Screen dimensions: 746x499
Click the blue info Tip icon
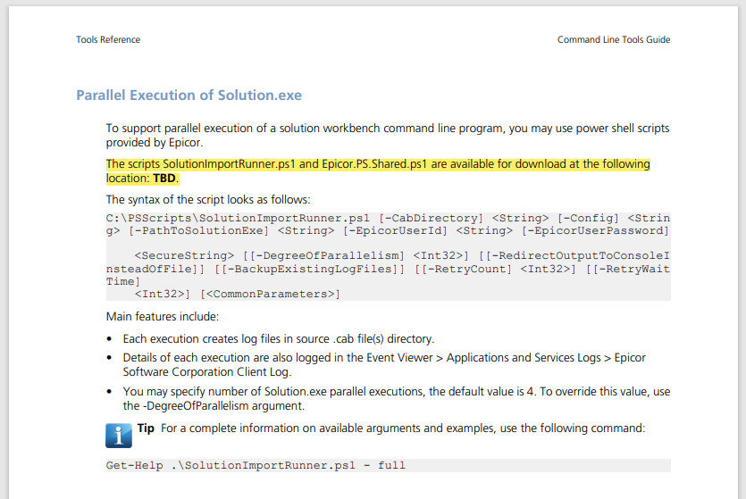[119, 436]
